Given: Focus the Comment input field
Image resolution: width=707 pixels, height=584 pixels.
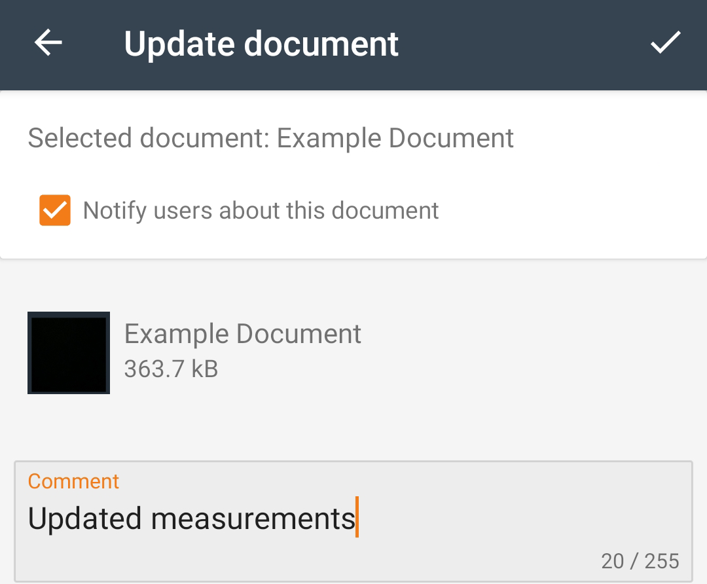Looking at the screenshot, I should [353, 521].
